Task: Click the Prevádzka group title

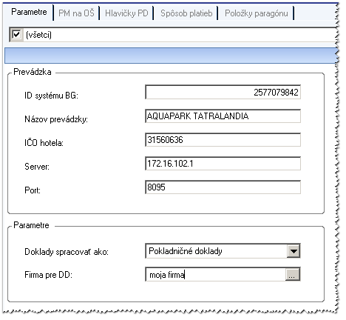Action: (33, 72)
